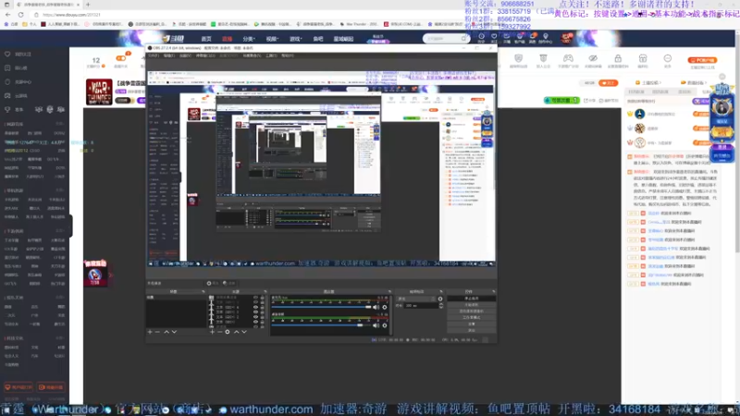Click the bottom OBS controls button

click(471, 331)
